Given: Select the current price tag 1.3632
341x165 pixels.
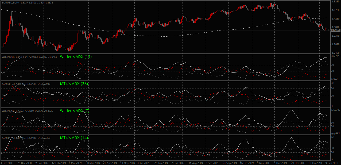Looking at the screenshot, I should 335,30.
